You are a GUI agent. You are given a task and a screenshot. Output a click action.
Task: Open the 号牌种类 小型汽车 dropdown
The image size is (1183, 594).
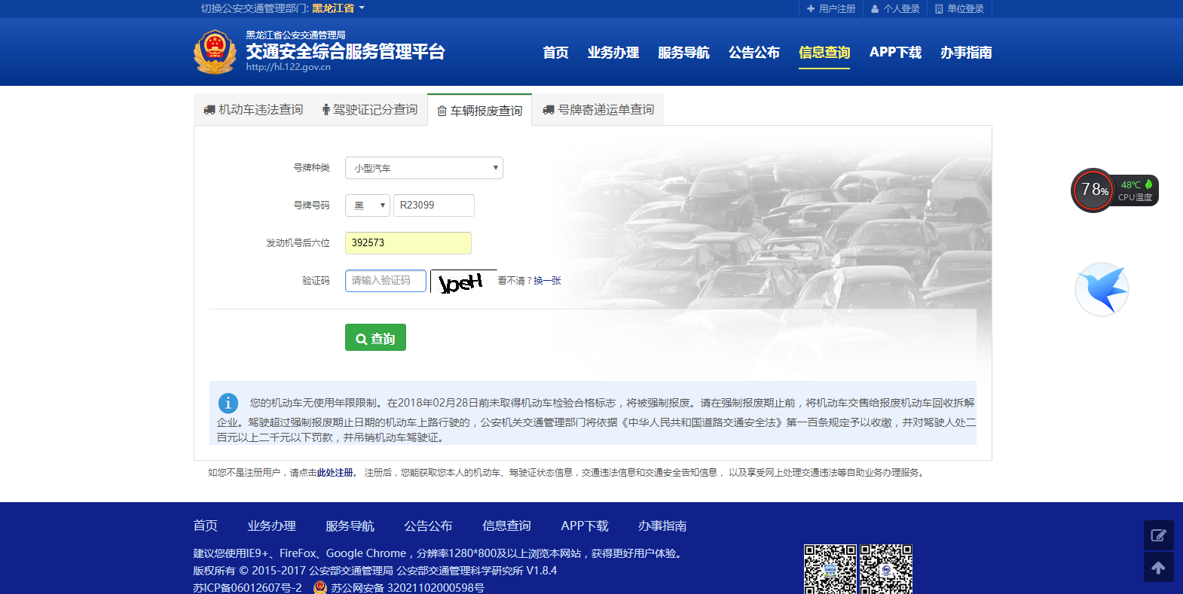click(x=424, y=168)
